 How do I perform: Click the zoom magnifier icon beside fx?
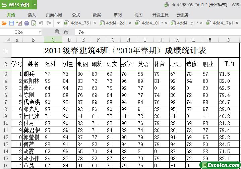coord(57,32)
